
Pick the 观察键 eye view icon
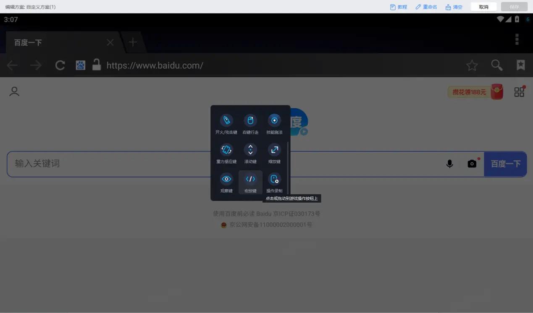(226, 179)
